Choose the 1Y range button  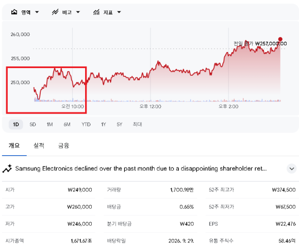click(x=103, y=124)
